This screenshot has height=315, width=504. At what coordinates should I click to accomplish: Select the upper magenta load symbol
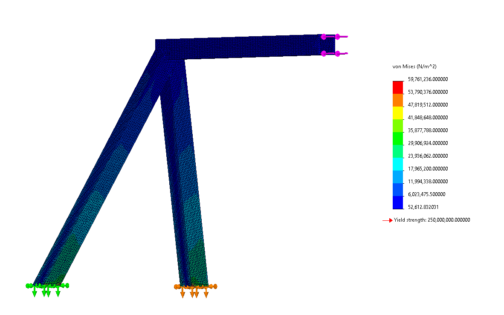(x=334, y=37)
